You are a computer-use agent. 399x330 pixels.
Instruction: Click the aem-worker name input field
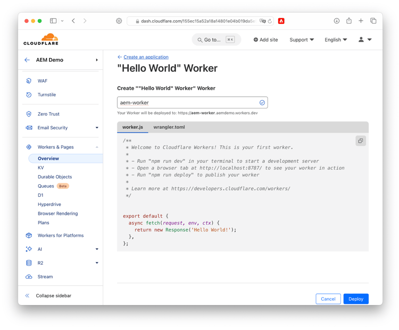193,103
